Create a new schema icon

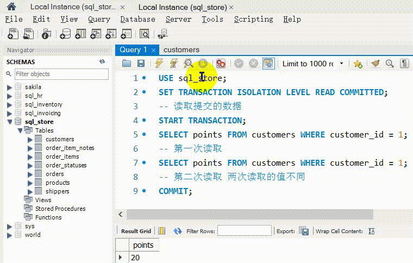coord(65,34)
